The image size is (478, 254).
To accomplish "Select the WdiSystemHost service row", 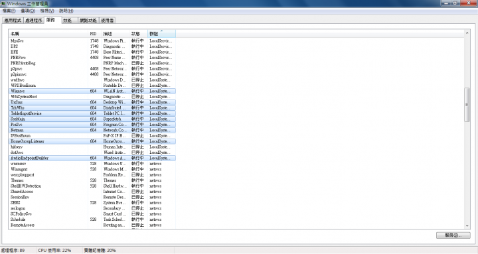I will click(92, 97).
